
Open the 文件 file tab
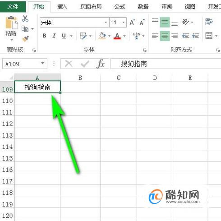point(13,7)
